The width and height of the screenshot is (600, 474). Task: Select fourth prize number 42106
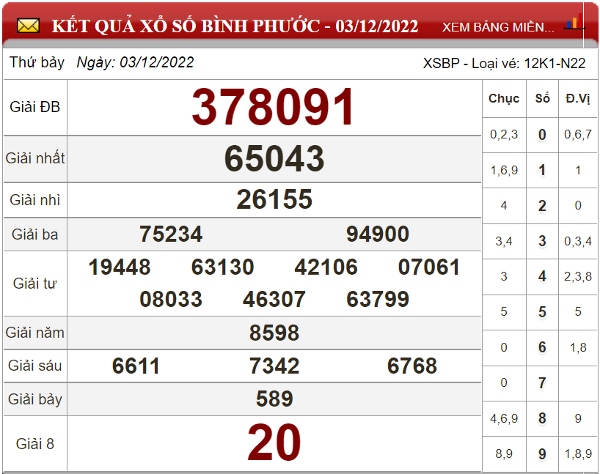pyautogui.click(x=326, y=267)
